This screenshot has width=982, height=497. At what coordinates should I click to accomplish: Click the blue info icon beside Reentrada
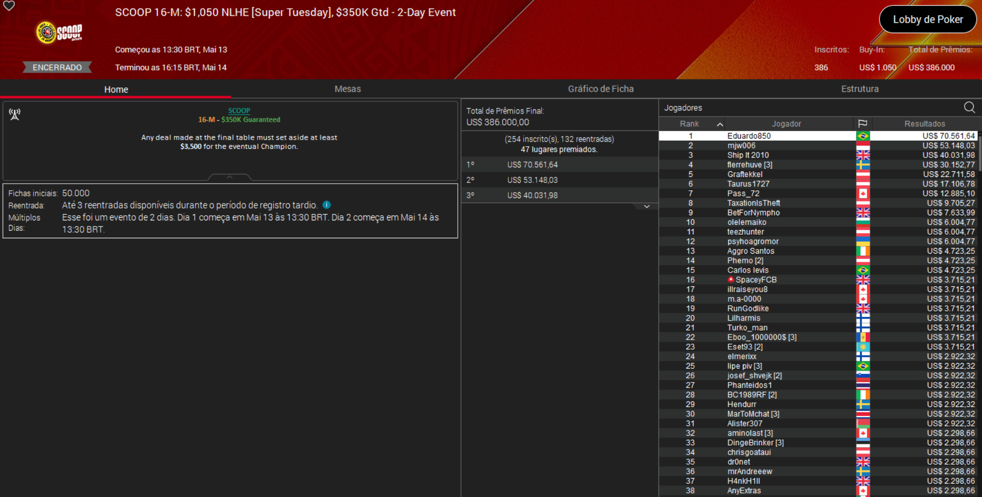click(327, 205)
